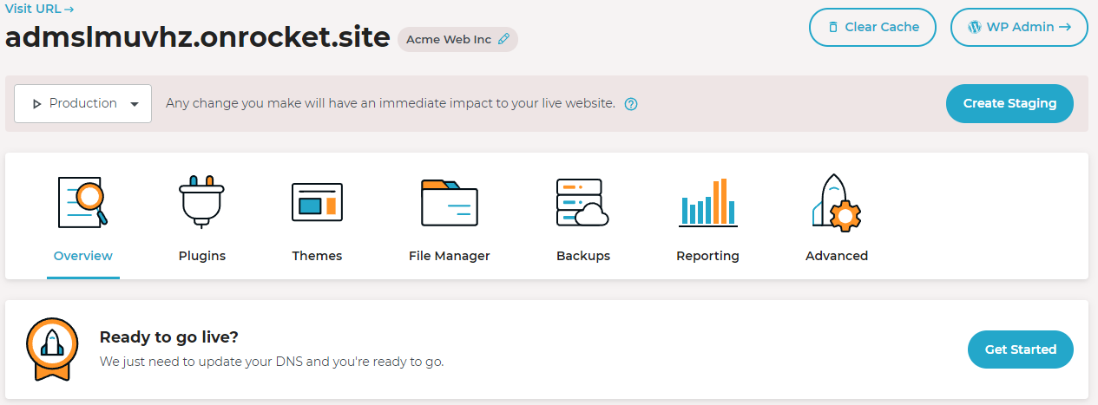The image size is (1098, 405).
Task: Expand the Production environment dropdown
Action: point(83,104)
